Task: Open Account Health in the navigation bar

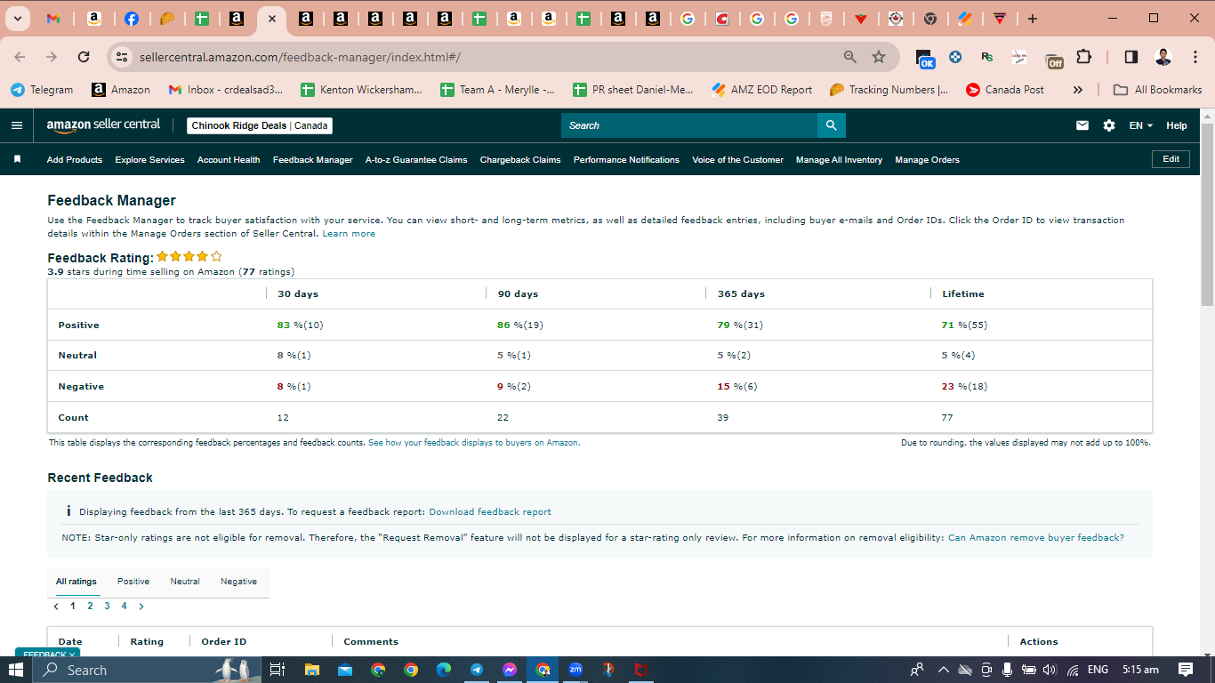Action: [x=229, y=160]
